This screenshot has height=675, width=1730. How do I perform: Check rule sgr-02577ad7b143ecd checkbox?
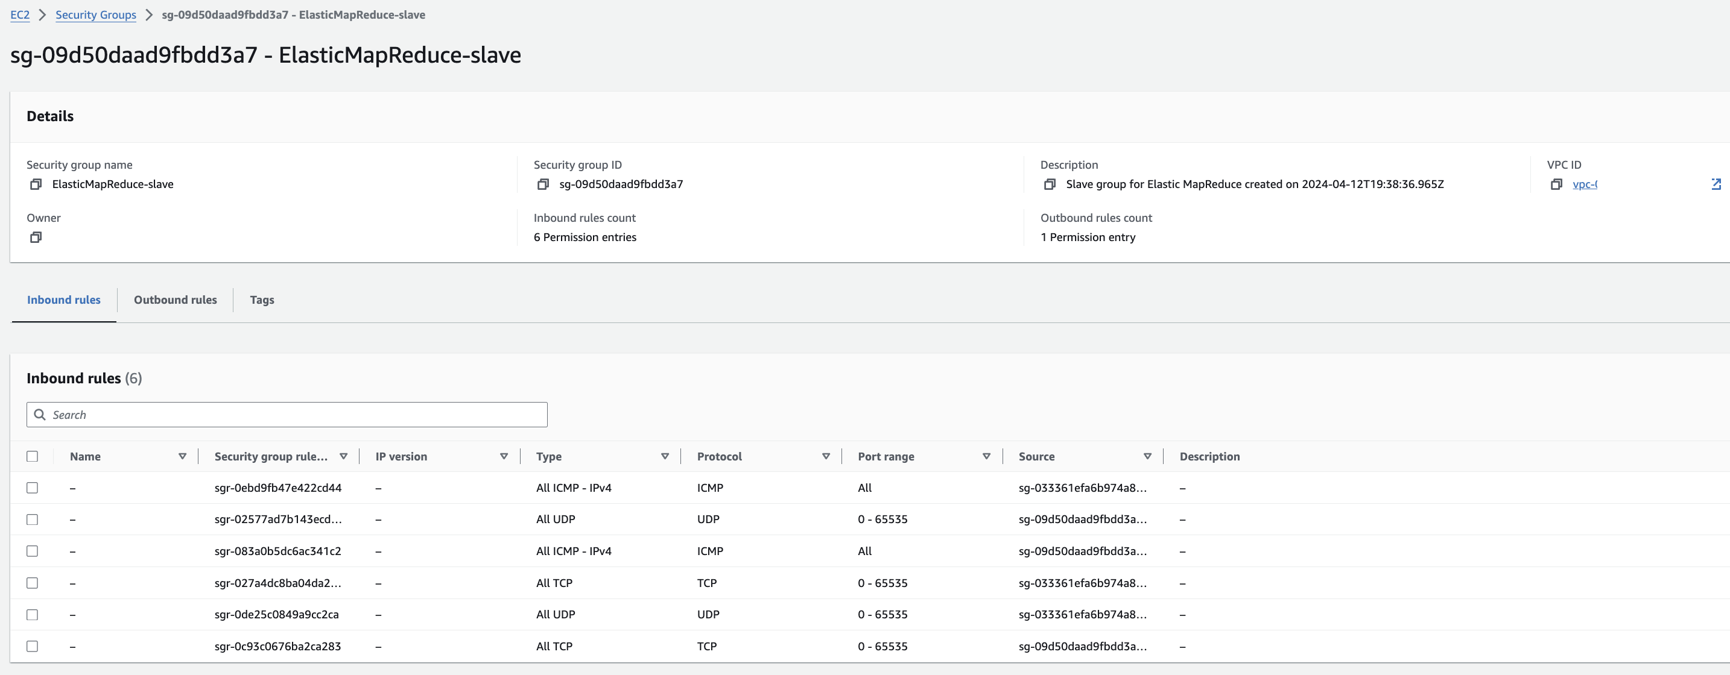(x=32, y=520)
